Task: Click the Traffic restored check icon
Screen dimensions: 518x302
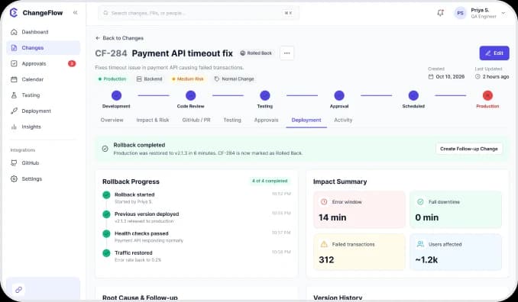Action: coord(106,253)
